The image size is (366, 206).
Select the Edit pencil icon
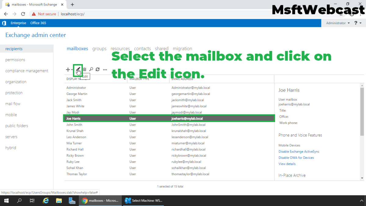click(x=78, y=69)
